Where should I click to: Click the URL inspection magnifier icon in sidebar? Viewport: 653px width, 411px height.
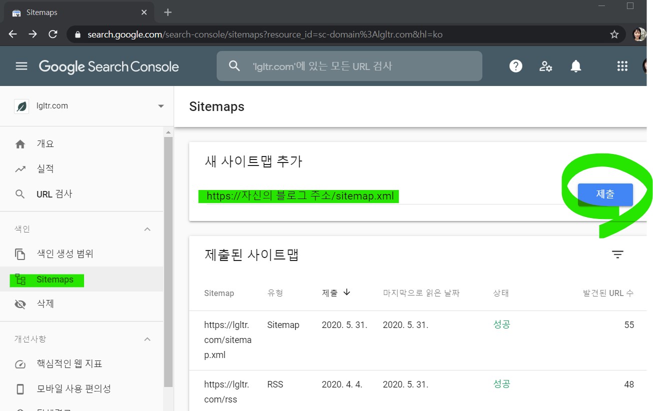click(20, 194)
